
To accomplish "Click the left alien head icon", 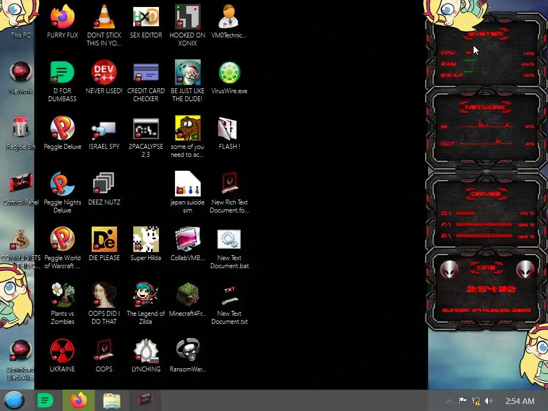I will (x=449, y=269).
